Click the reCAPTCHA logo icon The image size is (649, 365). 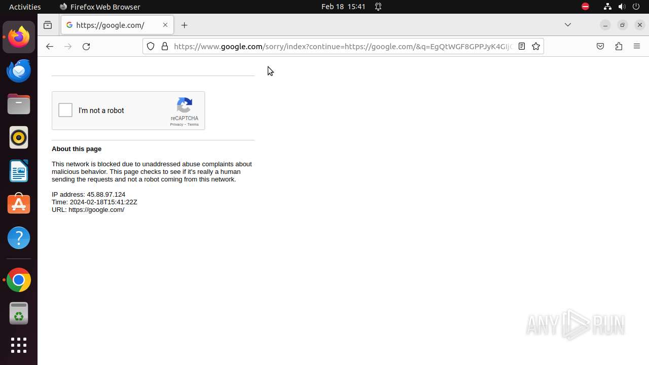pyautogui.click(x=185, y=105)
